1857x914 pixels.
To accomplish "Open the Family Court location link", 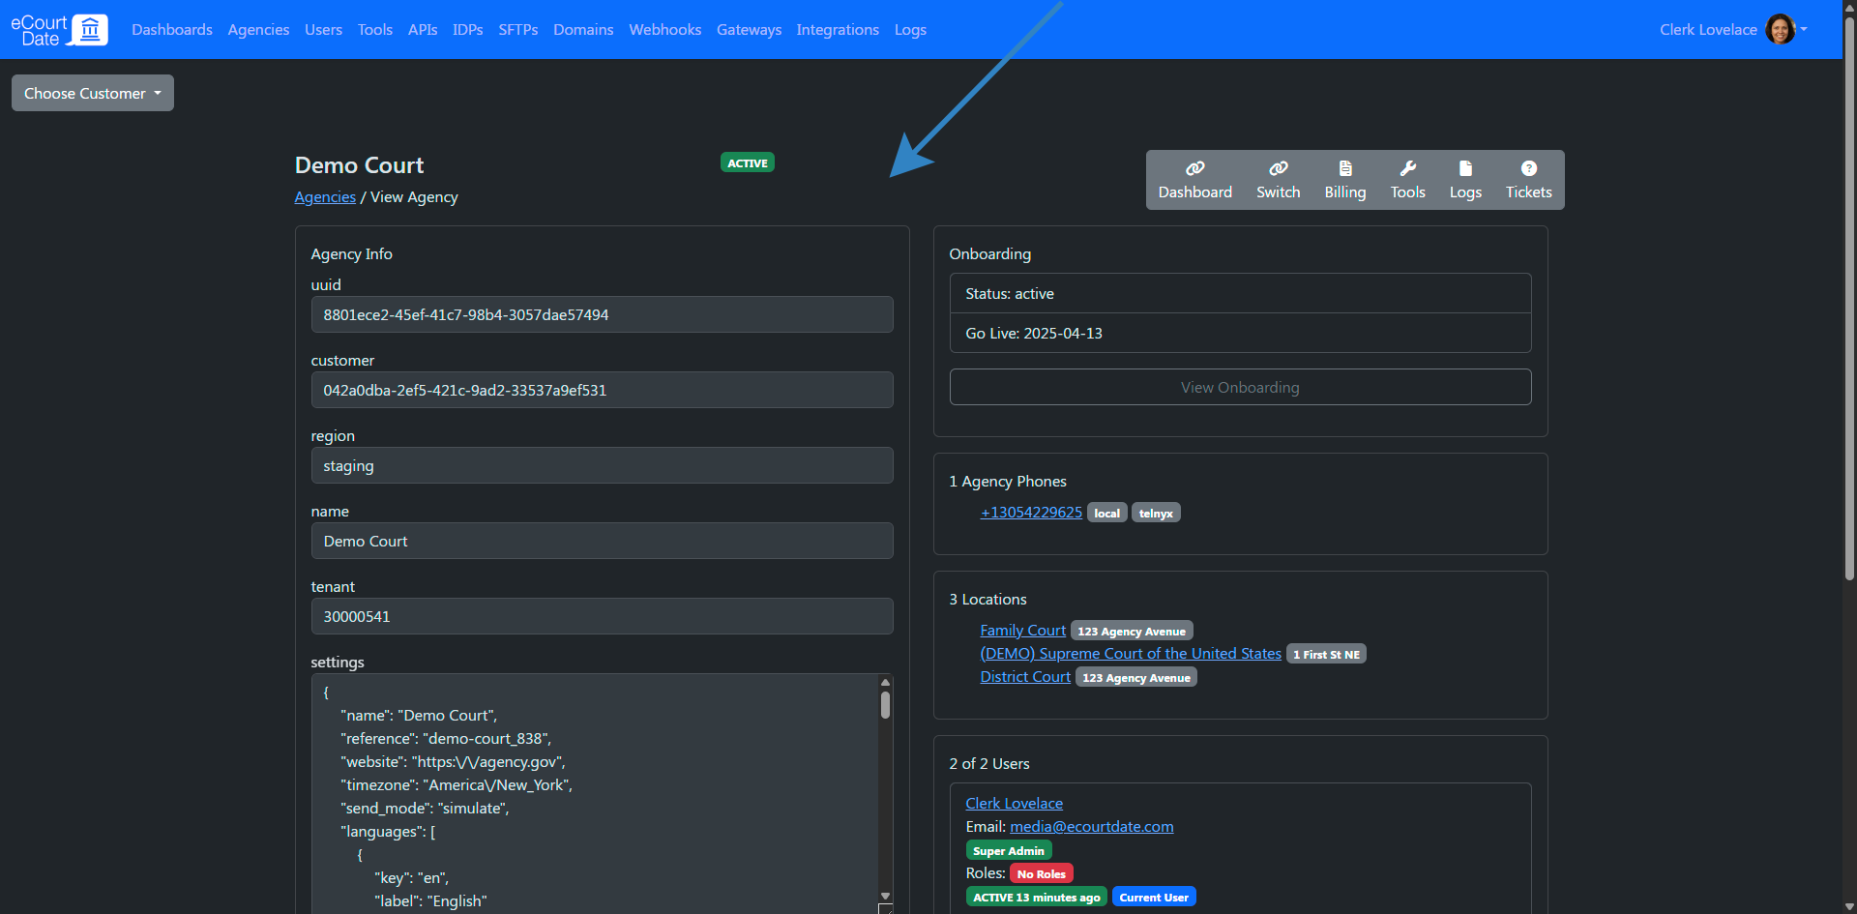I will pos(1022,631).
